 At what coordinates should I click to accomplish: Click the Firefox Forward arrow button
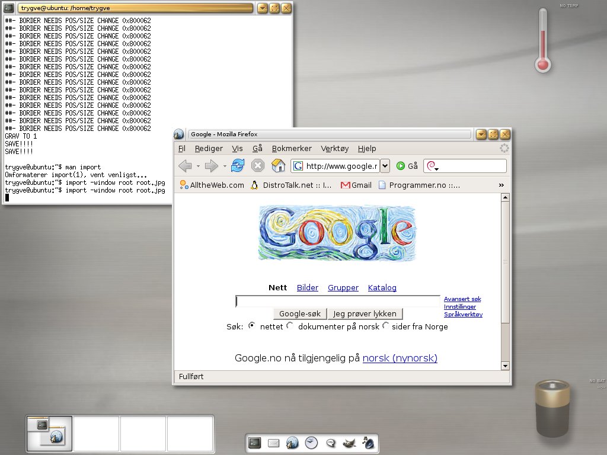click(212, 166)
